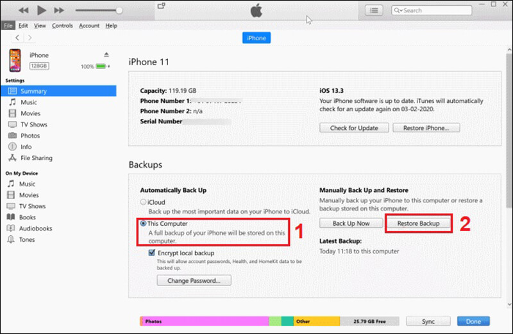Click the Search input field
The width and height of the screenshot is (513, 334).
pos(432,10)
